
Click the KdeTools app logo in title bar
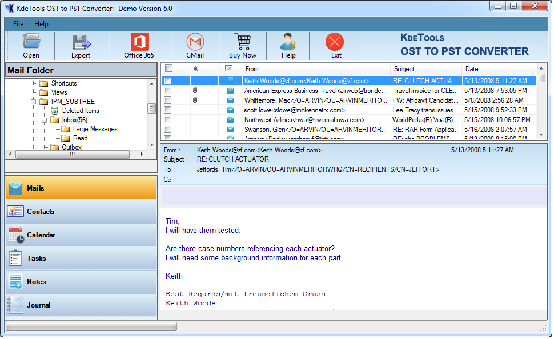click(9, 8)
